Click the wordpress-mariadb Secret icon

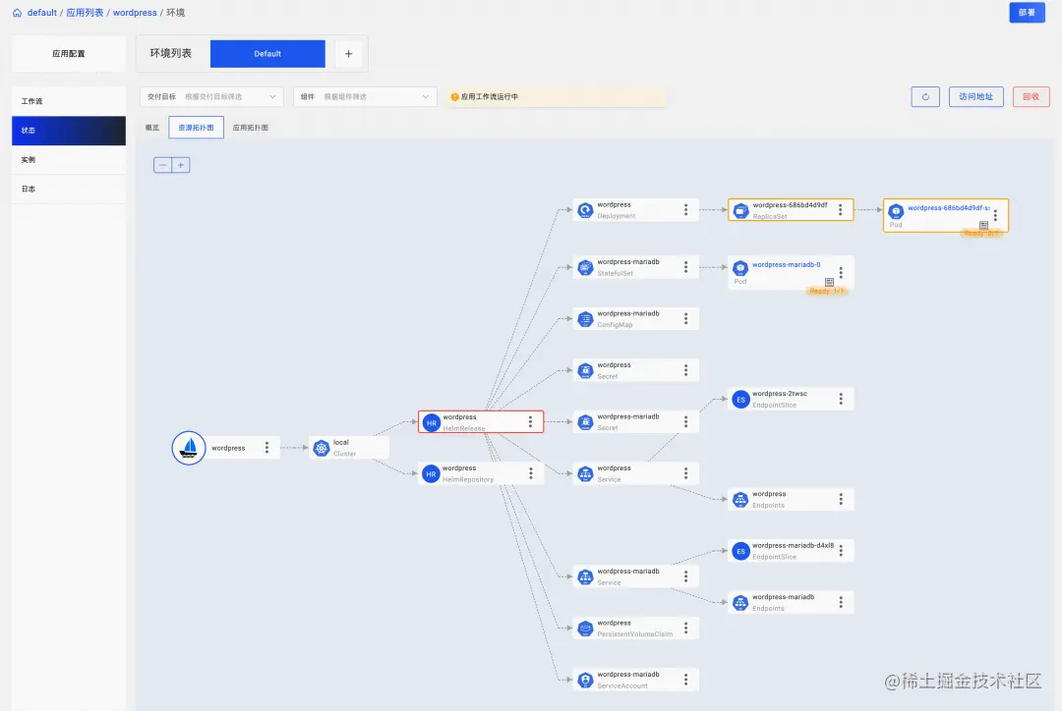click(x=585, y=423)
